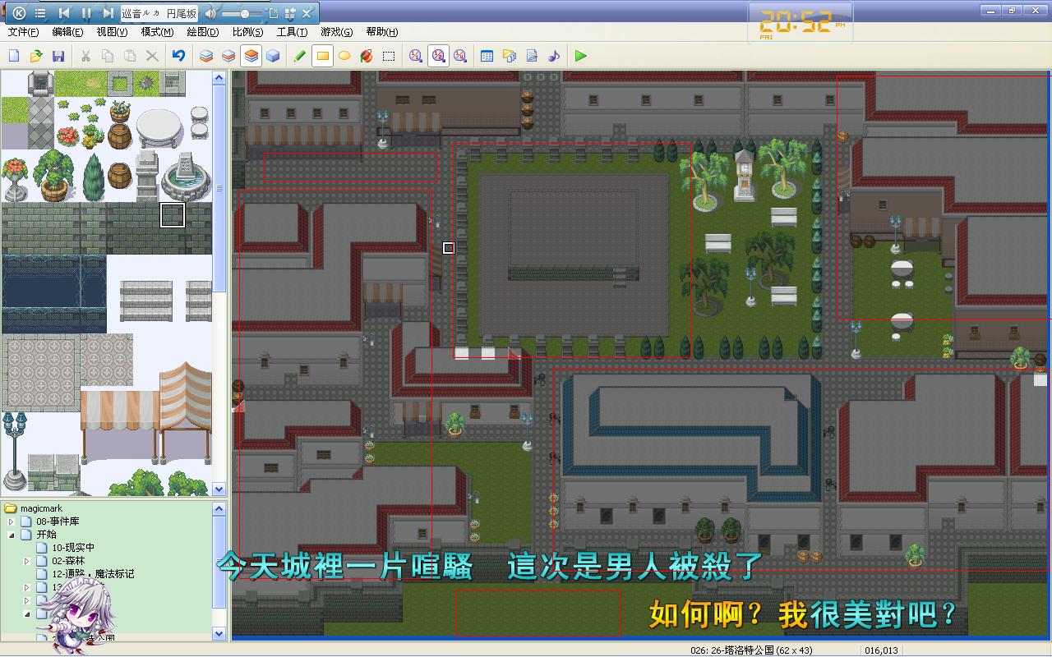Open the 游戏(G) menu
1052x657 pixels.
pyautogui.click(x=336, y=32)
